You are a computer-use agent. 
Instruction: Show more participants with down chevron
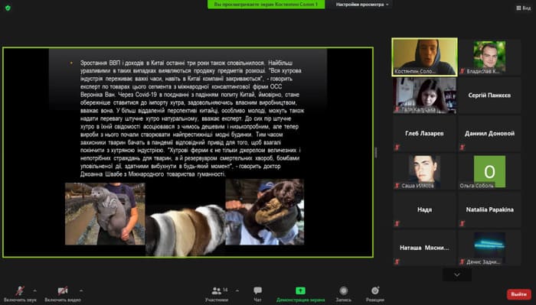pyautogui.click(x=457, y=274)
